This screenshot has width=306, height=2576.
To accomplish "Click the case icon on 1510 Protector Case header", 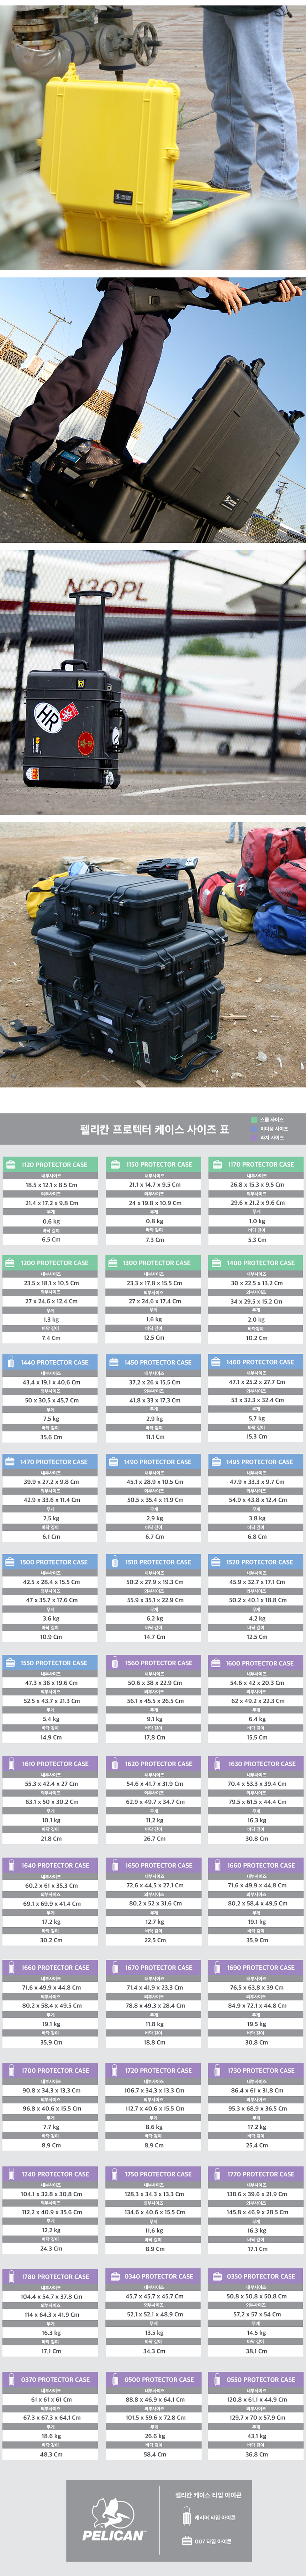I will (x=114, y=1562).
